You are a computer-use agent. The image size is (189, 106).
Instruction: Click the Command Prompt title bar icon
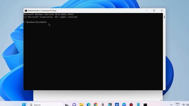pyautogui.click(x=26, y=11)
